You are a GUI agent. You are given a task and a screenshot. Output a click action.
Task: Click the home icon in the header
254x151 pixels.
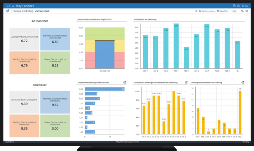pyautogui.click(x=9, y=6)
